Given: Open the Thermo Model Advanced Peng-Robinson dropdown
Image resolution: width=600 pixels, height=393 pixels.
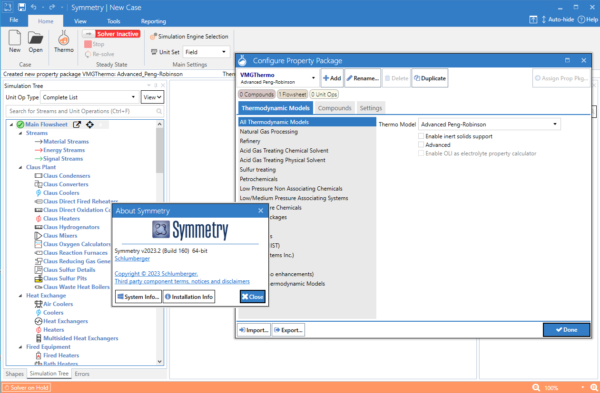Looking at the screenshot, I should coord(489,125).
